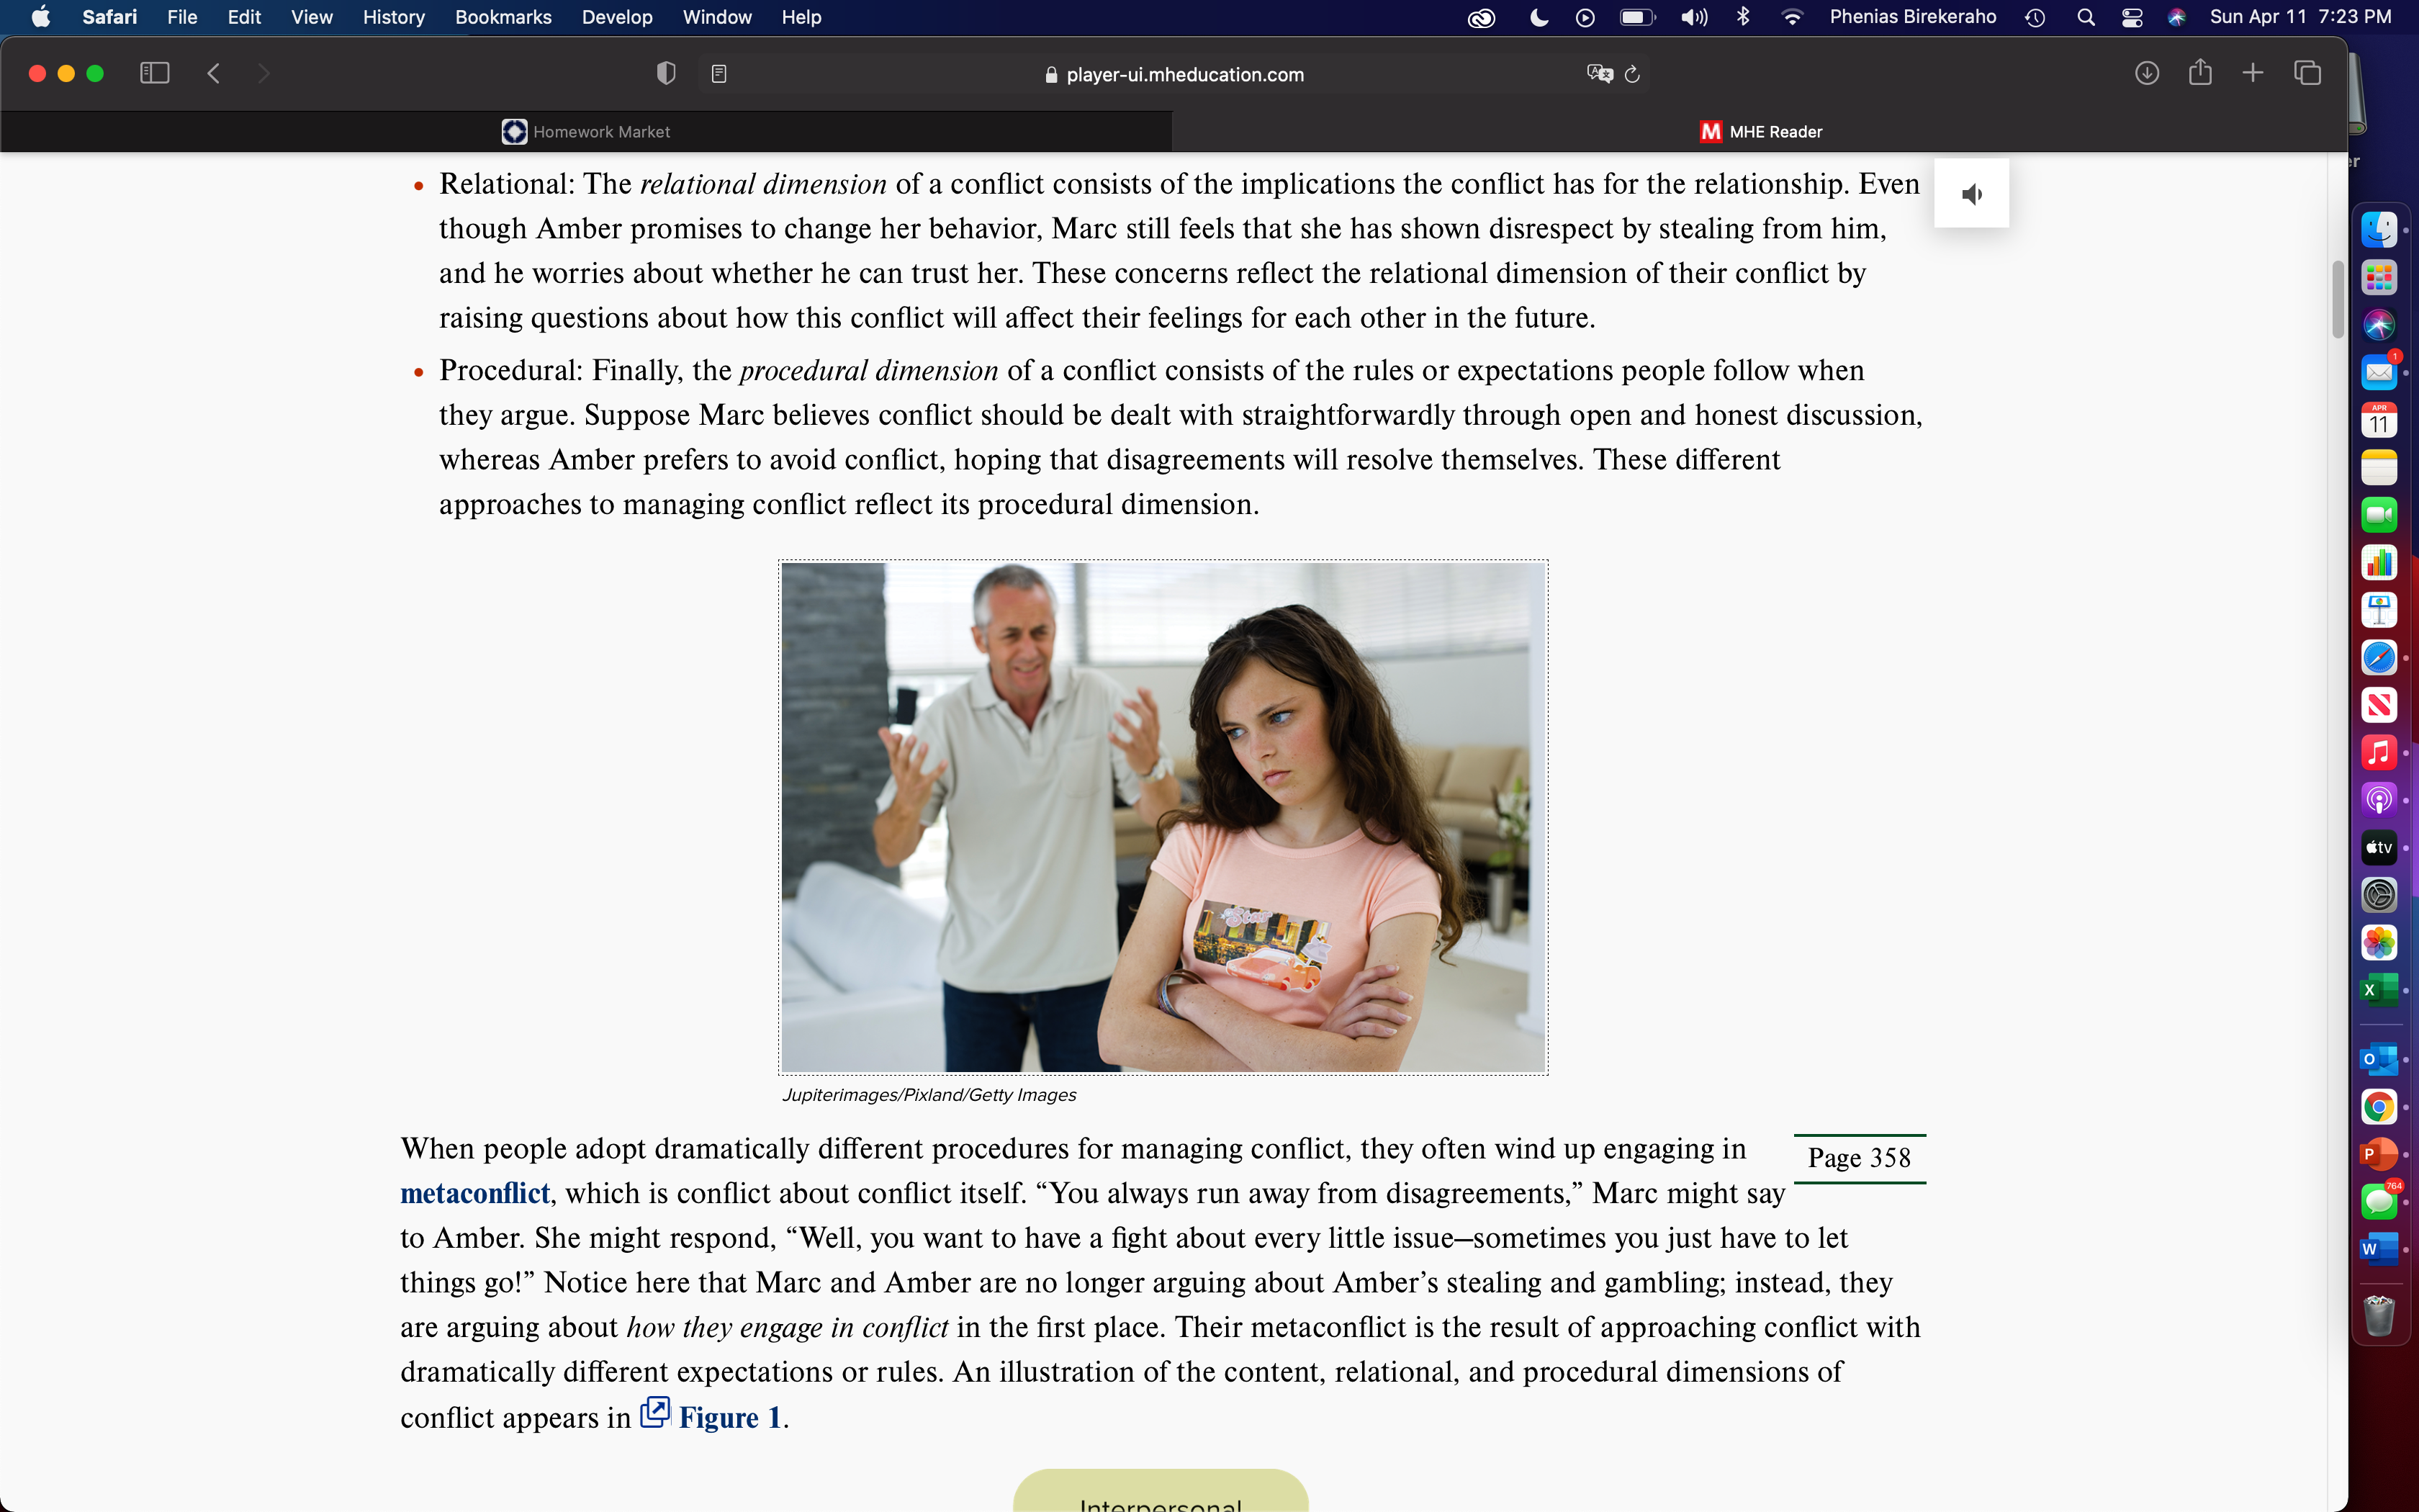The width and height of the screenshot is (2419, 1512).
Task: Open Microsoft Word from the Dock
Action: (x=2379, y=1249)
